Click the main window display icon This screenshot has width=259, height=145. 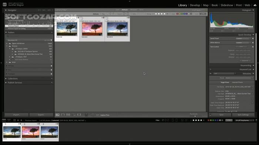[x=4, y=120]
